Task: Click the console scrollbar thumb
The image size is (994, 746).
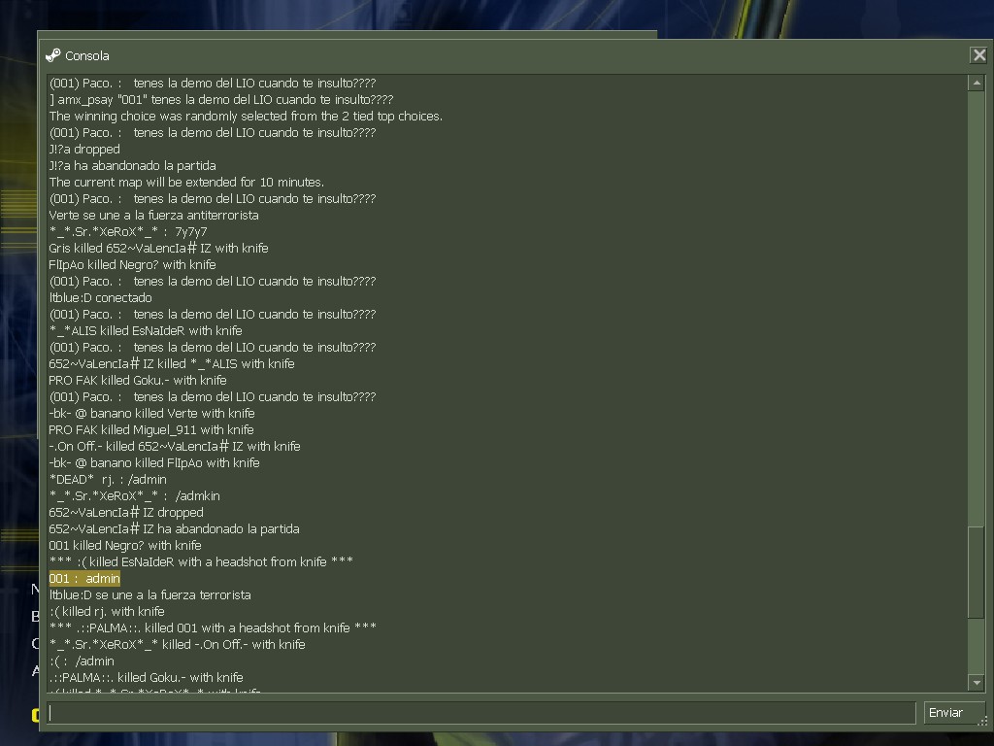Action: click(x=977, y=571)
